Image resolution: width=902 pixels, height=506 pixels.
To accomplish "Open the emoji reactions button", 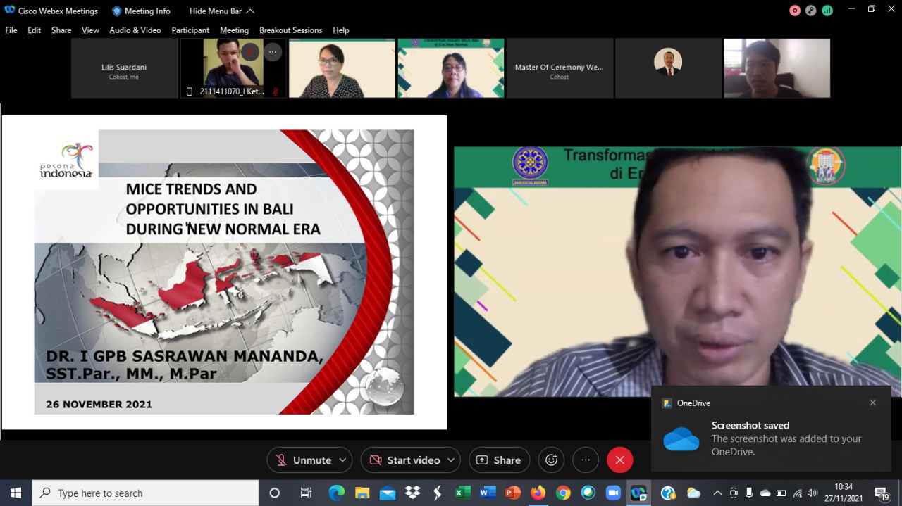I will (x=551, y=460).
